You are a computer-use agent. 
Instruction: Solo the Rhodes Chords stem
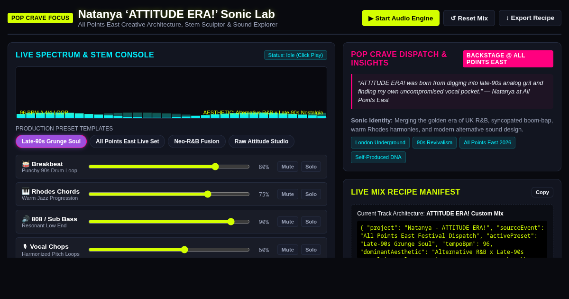311,194
